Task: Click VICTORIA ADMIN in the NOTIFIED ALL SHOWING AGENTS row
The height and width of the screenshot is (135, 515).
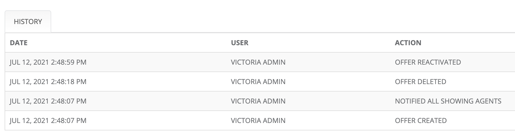Action: click(x=258, y=101)
